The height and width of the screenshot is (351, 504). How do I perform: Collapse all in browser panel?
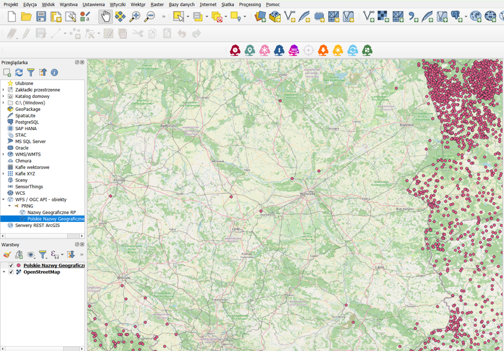click(43, 72)
